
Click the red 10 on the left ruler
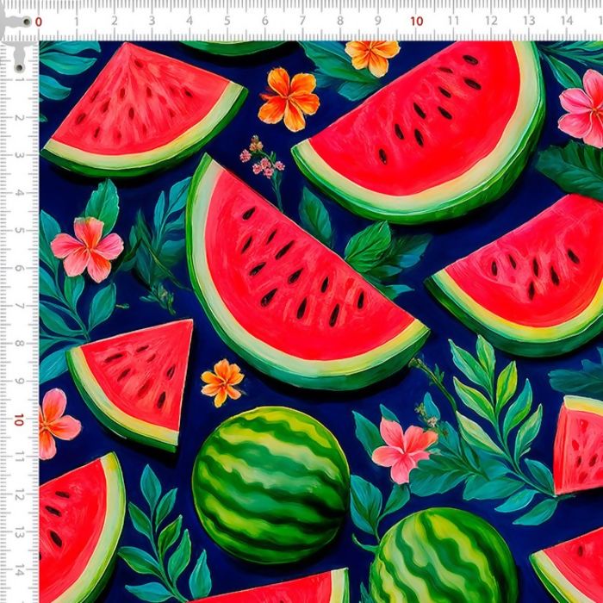(x=18, y=420)
